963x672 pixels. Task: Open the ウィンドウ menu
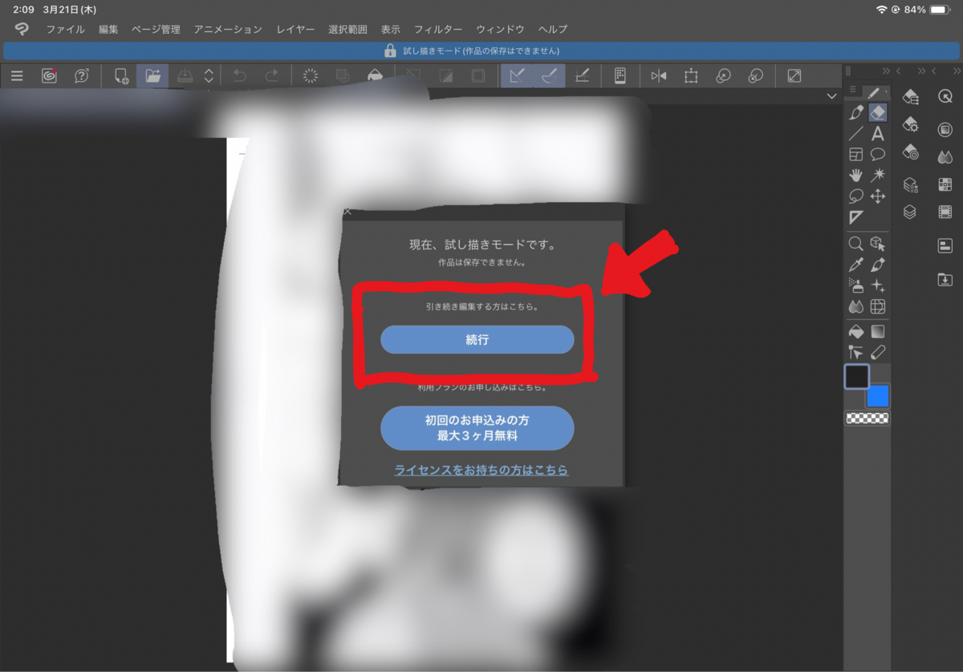500,29
